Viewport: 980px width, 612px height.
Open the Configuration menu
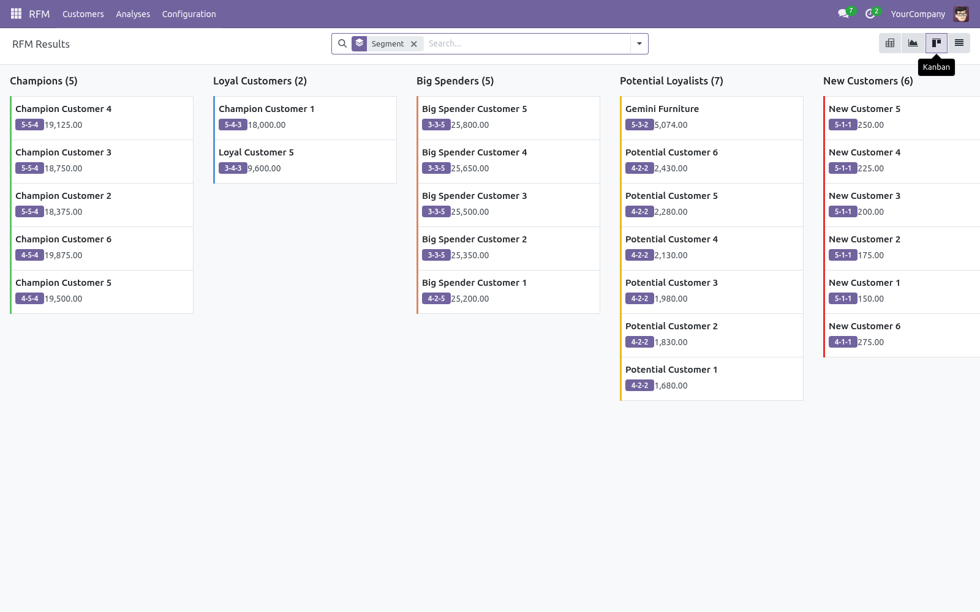tap(189, 14)
